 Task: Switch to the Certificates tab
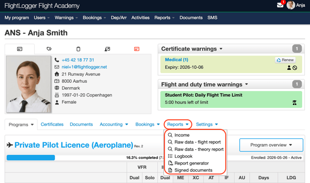[52, 124]
